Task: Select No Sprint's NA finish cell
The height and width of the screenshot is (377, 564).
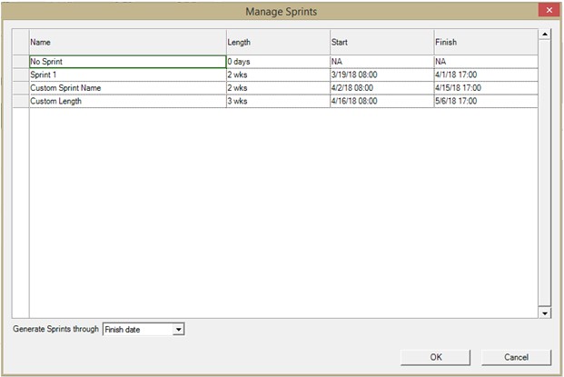Action: [x=486, y=62]
